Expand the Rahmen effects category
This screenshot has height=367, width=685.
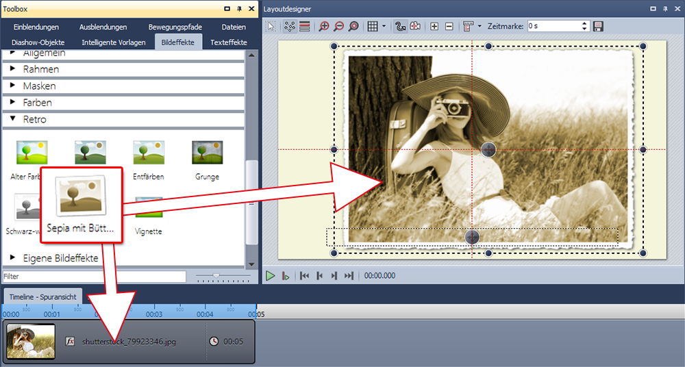click(x=13, y=69)
